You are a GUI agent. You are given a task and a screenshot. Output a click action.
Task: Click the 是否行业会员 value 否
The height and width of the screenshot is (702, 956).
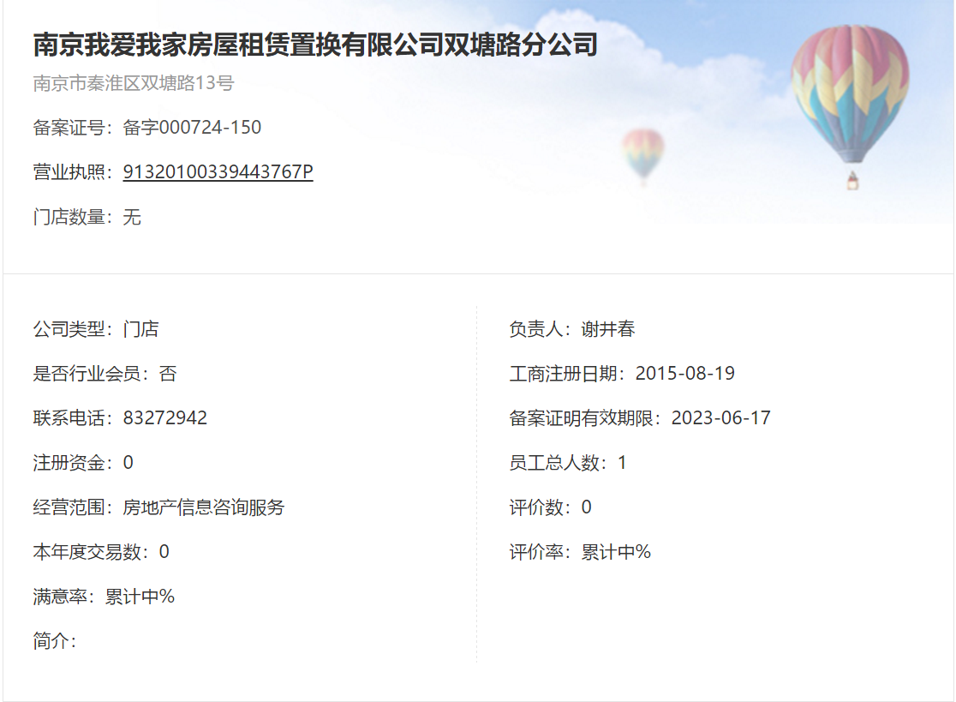168,374
